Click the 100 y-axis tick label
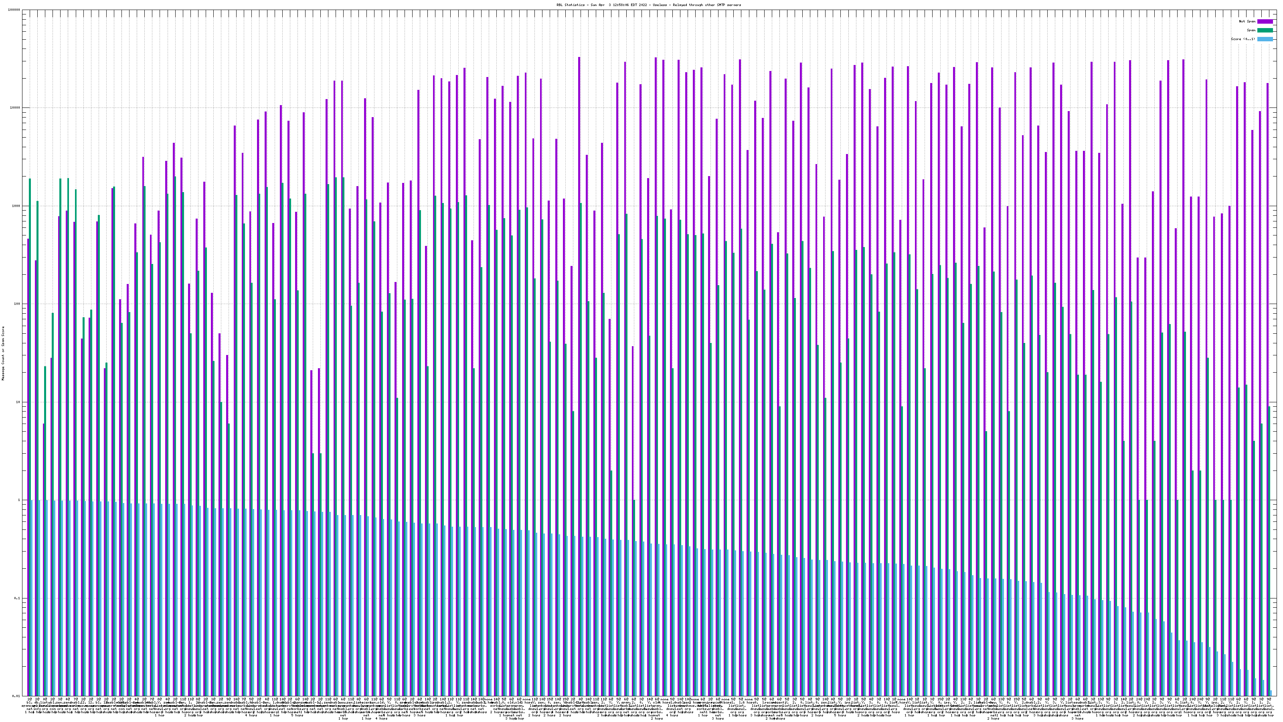1283x722 pixels. click(17, 304)
